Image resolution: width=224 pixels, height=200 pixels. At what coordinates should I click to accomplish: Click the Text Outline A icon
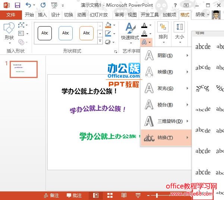click(x=144, y=34)
